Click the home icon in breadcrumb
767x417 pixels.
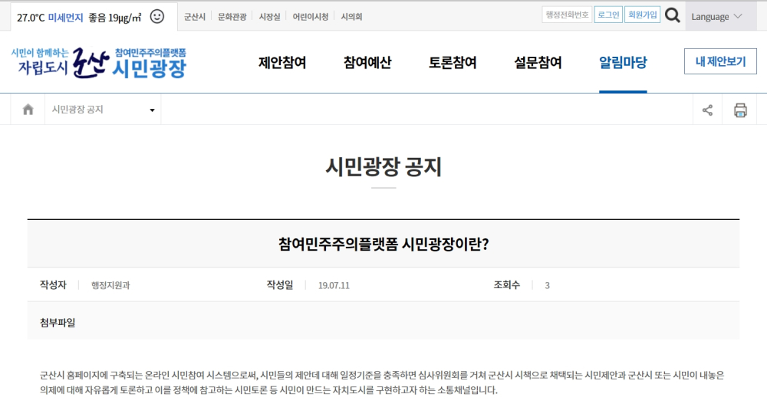click(x=28, y=110)
